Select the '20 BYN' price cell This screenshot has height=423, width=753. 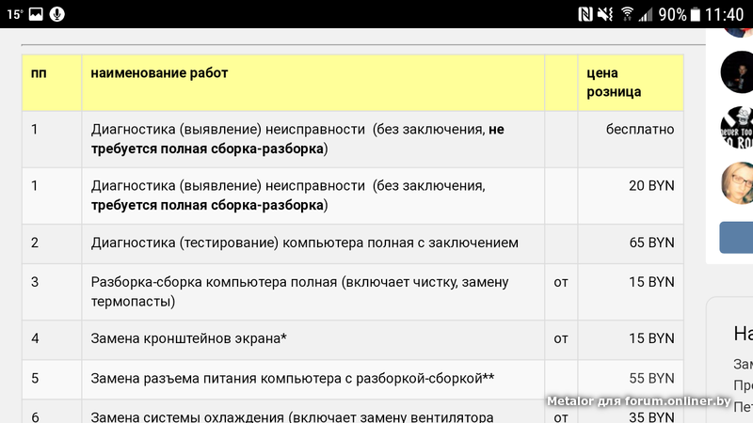pyautogui.click(x=630, y=196)
